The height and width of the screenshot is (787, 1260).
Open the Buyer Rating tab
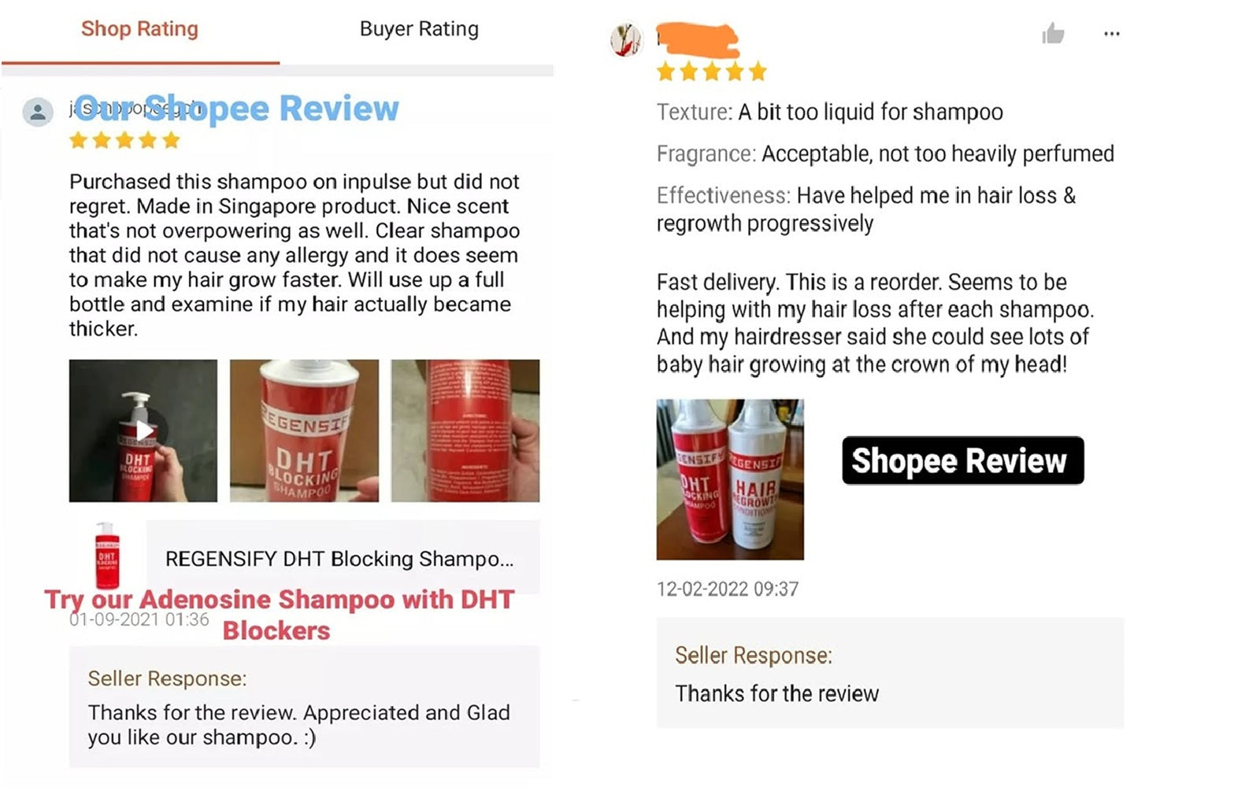419,29
